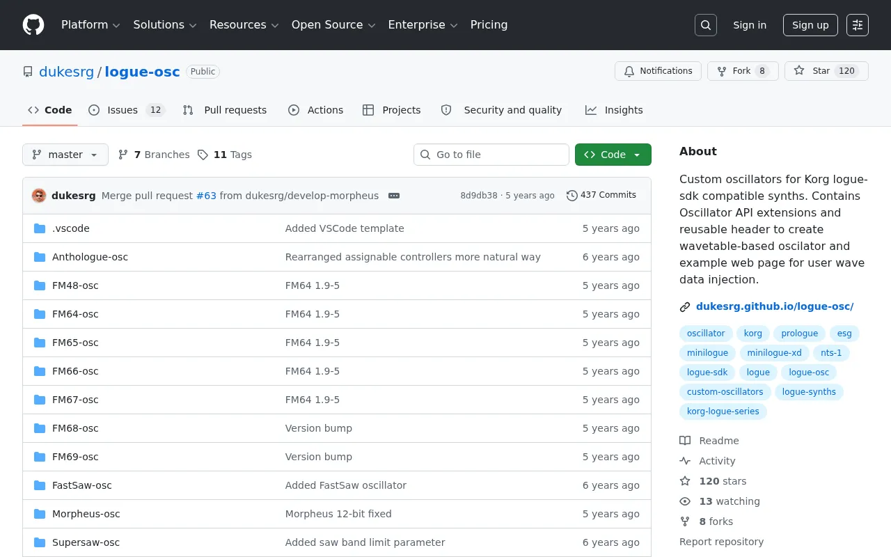Expand commit message details ellipsis
891x557 pixels.
pyautogui.click(x=394, y=196)
